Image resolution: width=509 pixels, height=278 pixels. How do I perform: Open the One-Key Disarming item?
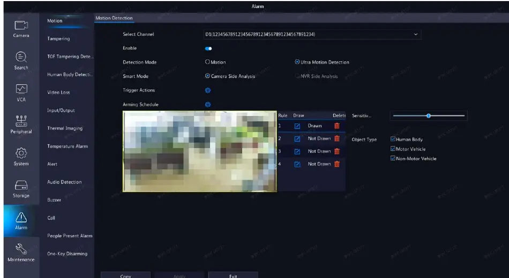(x=67, y=254)
